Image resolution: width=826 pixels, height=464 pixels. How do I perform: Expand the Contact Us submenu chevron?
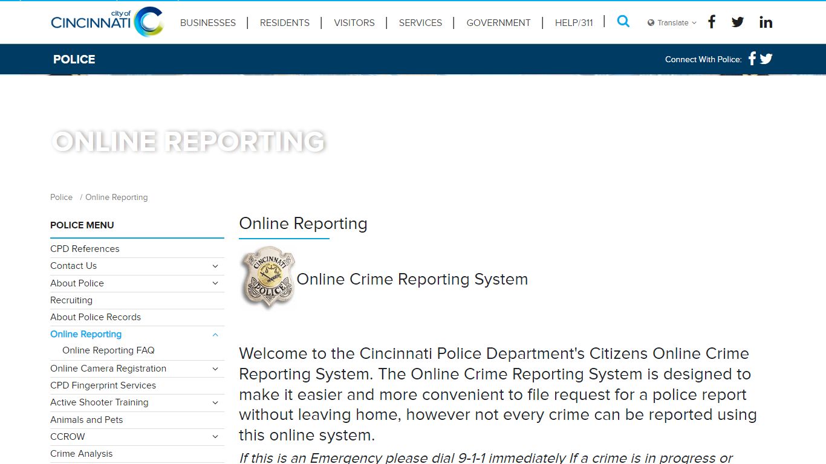click(215, 266)
